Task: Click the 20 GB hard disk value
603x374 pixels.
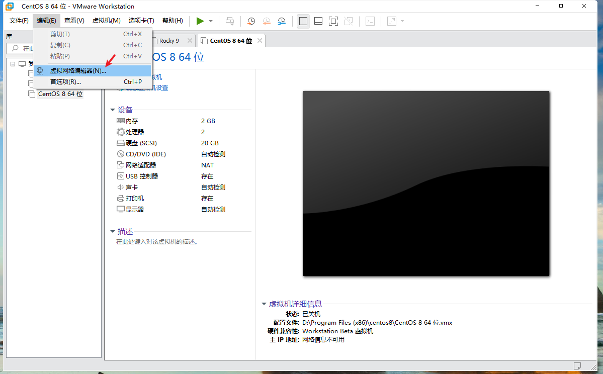Action: (210, 143)
